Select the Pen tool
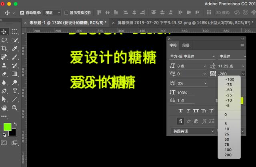Viewport: 256px width, 167px height. [4, 91]
